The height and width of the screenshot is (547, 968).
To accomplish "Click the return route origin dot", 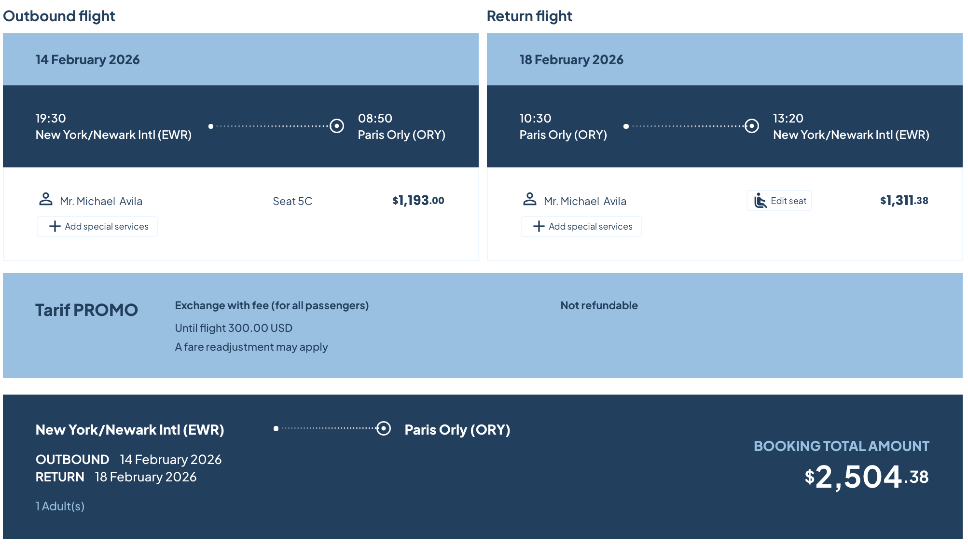I will point(626,126).
